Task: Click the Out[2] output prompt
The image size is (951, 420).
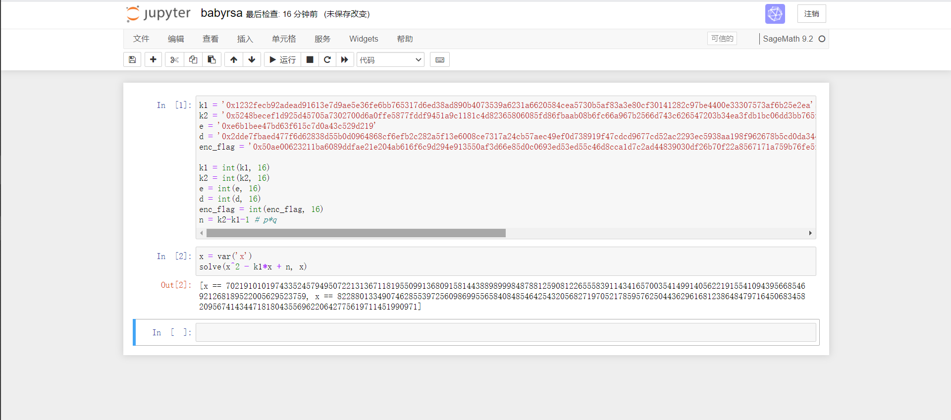Action: 176,285
